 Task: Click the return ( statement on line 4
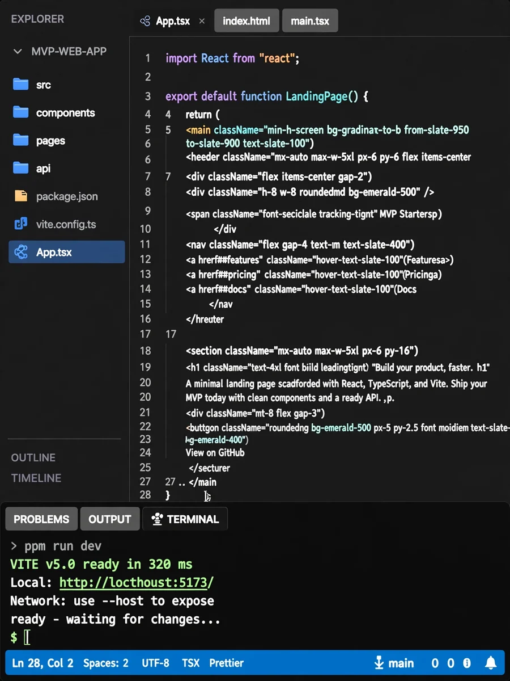[202, 114]
